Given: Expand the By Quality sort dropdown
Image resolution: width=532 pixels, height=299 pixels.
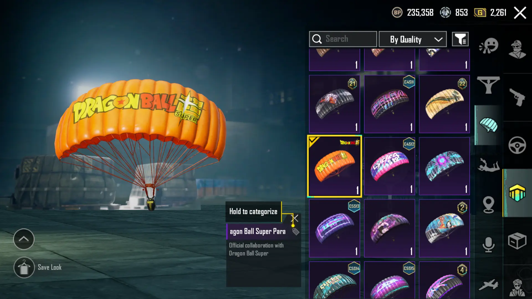Looking at the screenshot, I should (413, 39).
